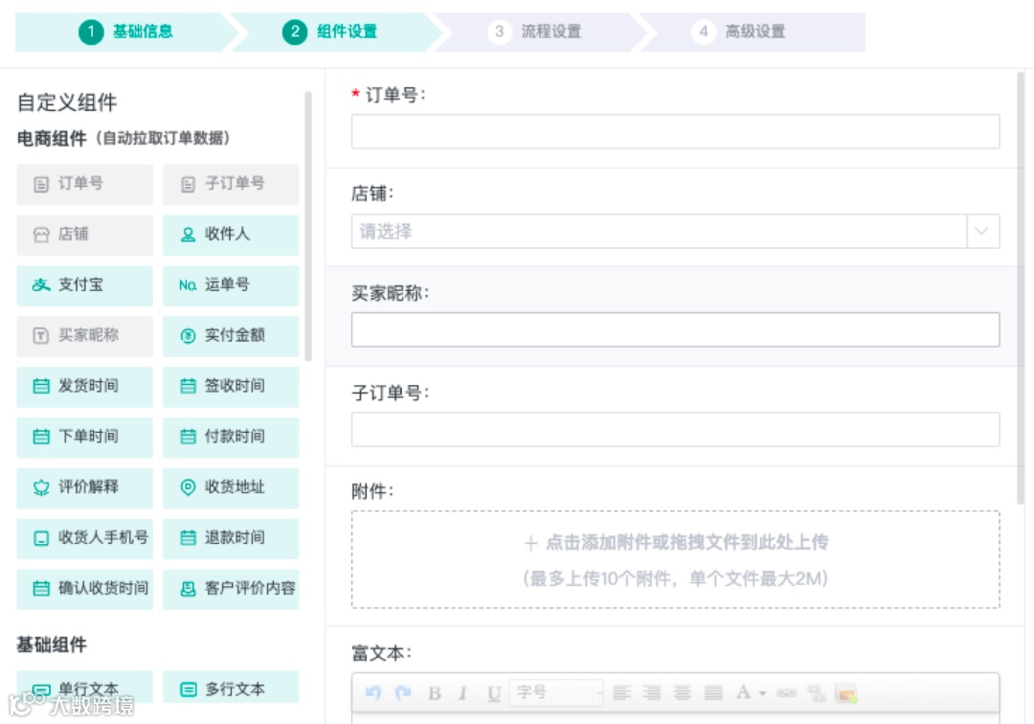Click the component panel scrollbar
The height and width of the screenshot is (724, 1034).
(308, 227)
